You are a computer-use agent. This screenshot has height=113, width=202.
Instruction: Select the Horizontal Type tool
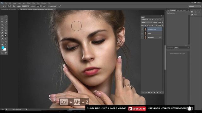coord(6,39)
